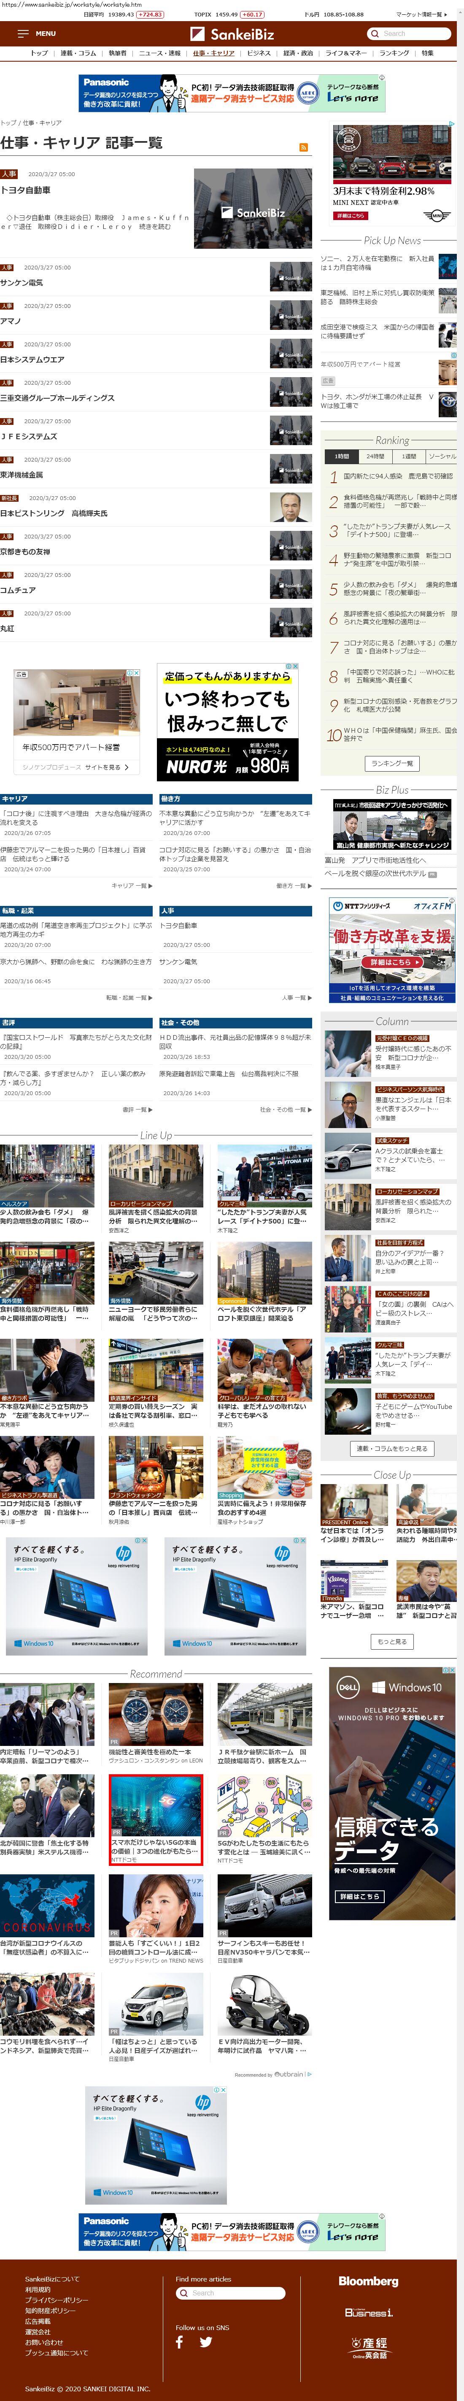Open the Facebook icon in footer

[180, 2341]
